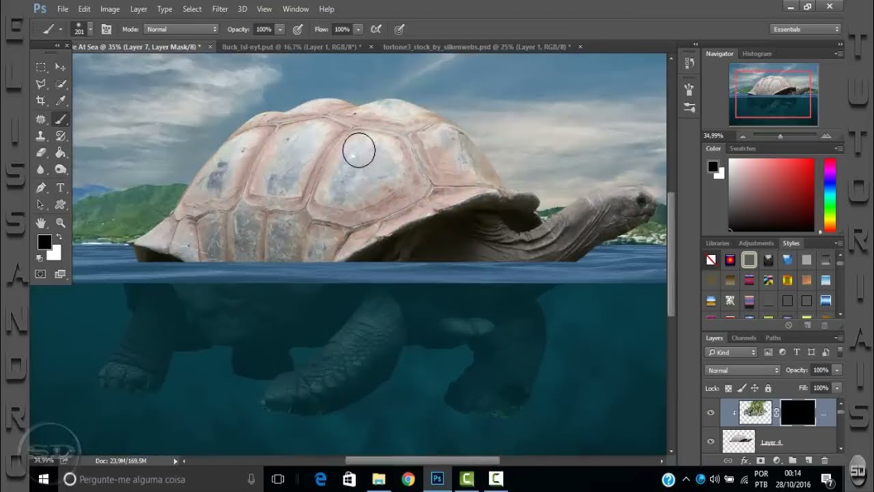Delete layer with trash icon
Screen dimensions: 874x492
coord(824,461)
